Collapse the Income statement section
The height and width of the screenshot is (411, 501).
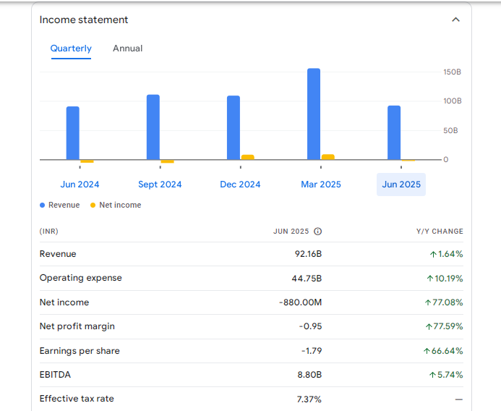455,20
